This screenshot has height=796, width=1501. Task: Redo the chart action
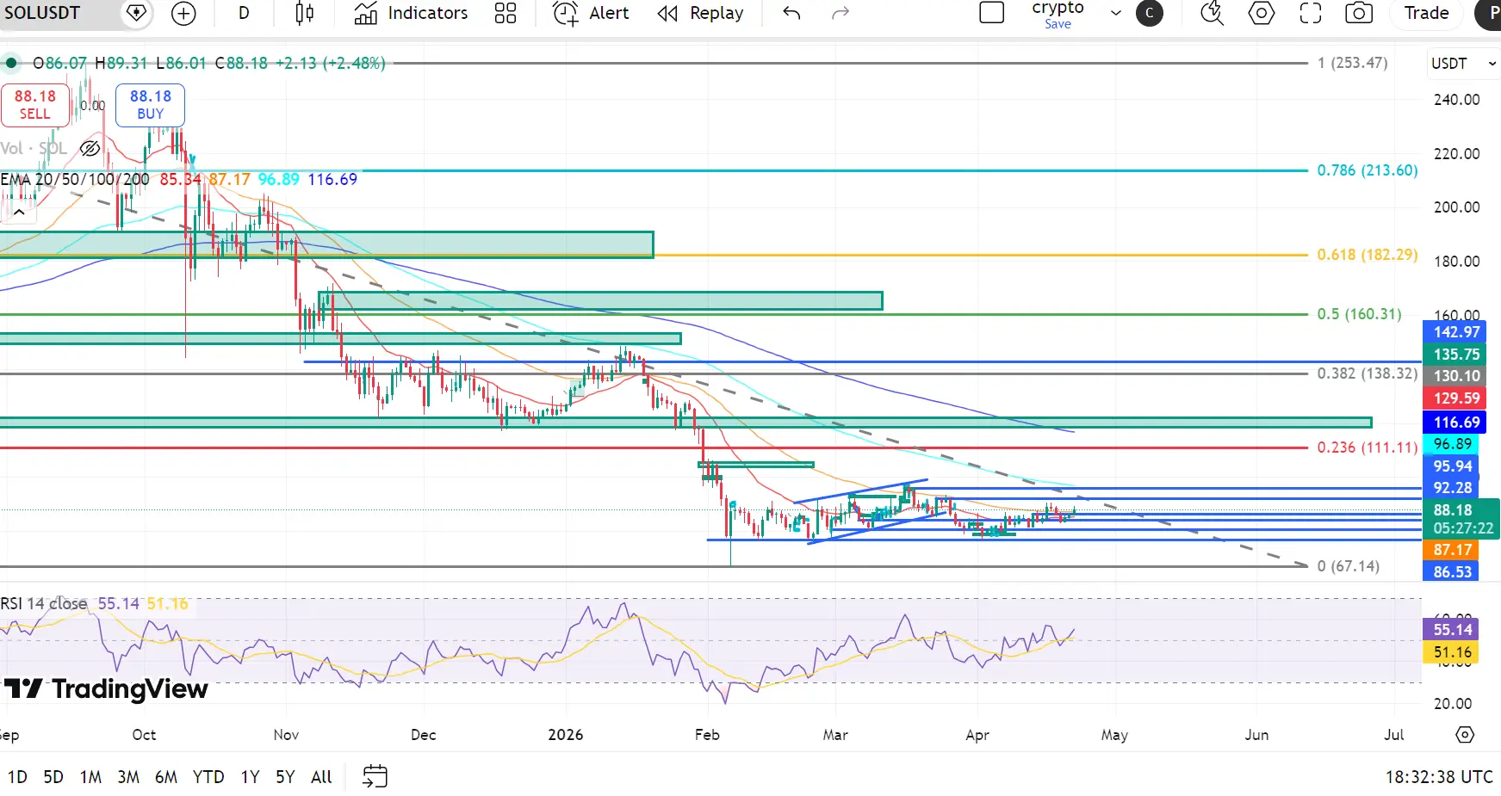840,13
